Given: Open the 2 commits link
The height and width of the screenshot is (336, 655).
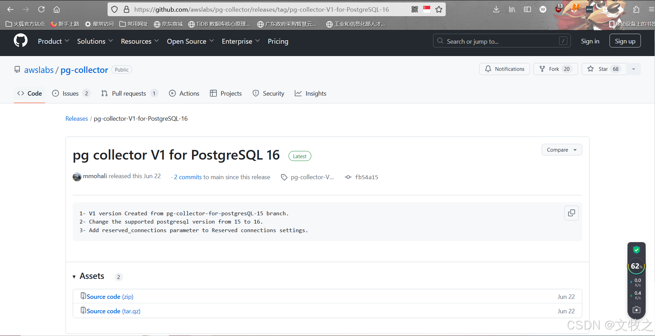Looking at the screenshot, I should coord(188,177).
